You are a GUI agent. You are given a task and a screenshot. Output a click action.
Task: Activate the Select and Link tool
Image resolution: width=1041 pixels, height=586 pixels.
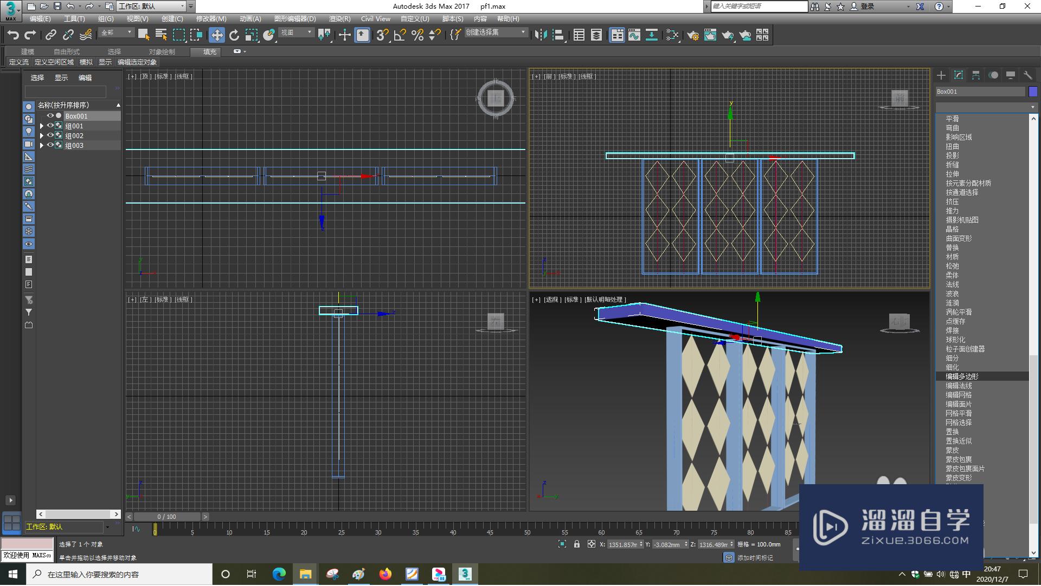click(x=51, y=35)
